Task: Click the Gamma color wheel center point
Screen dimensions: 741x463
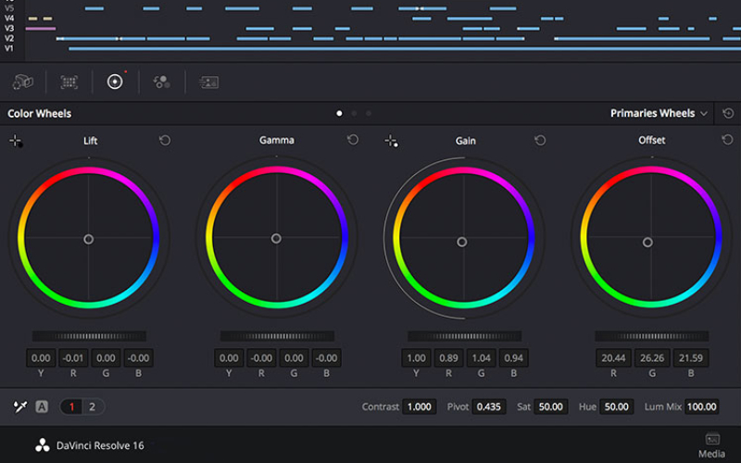Action: [x=276, y=239]
